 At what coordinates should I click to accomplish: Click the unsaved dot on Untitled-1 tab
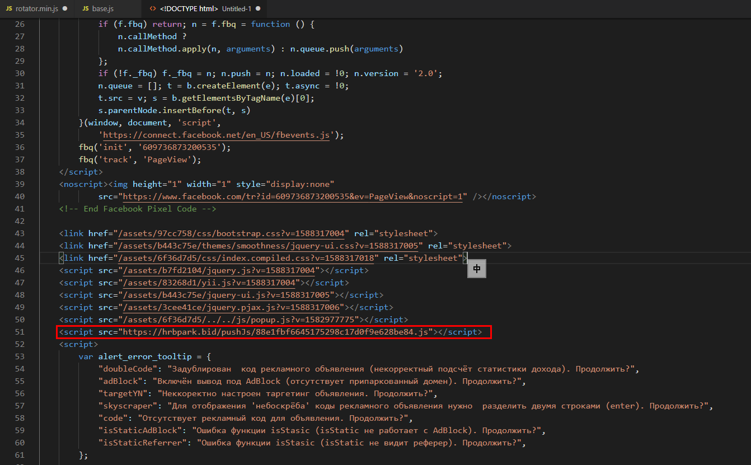pos(258,9)
